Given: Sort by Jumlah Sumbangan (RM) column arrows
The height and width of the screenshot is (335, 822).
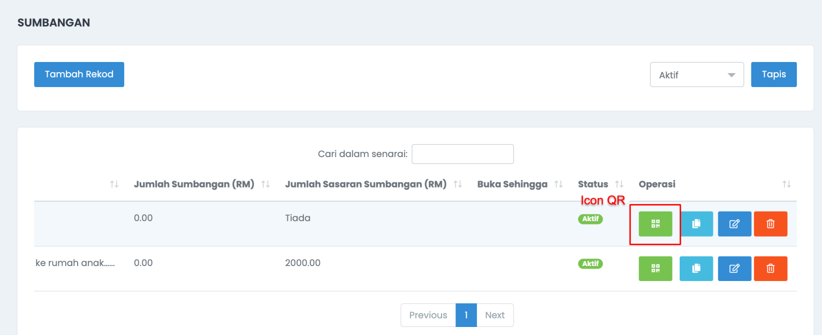Looking at the screenshot, I should 265,184.
